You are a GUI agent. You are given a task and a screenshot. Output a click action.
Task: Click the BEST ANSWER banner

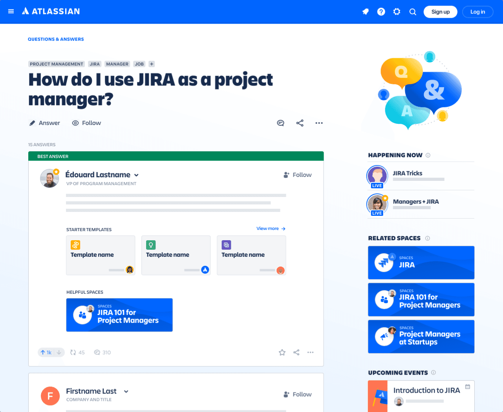tap(176, 156)
